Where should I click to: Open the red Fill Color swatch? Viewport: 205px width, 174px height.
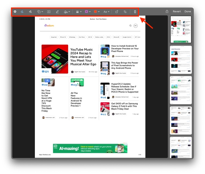click(97, 12)
